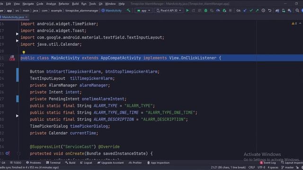Open the View menu
The width and height of the screenshot is (303, 170).
point(17,4)
